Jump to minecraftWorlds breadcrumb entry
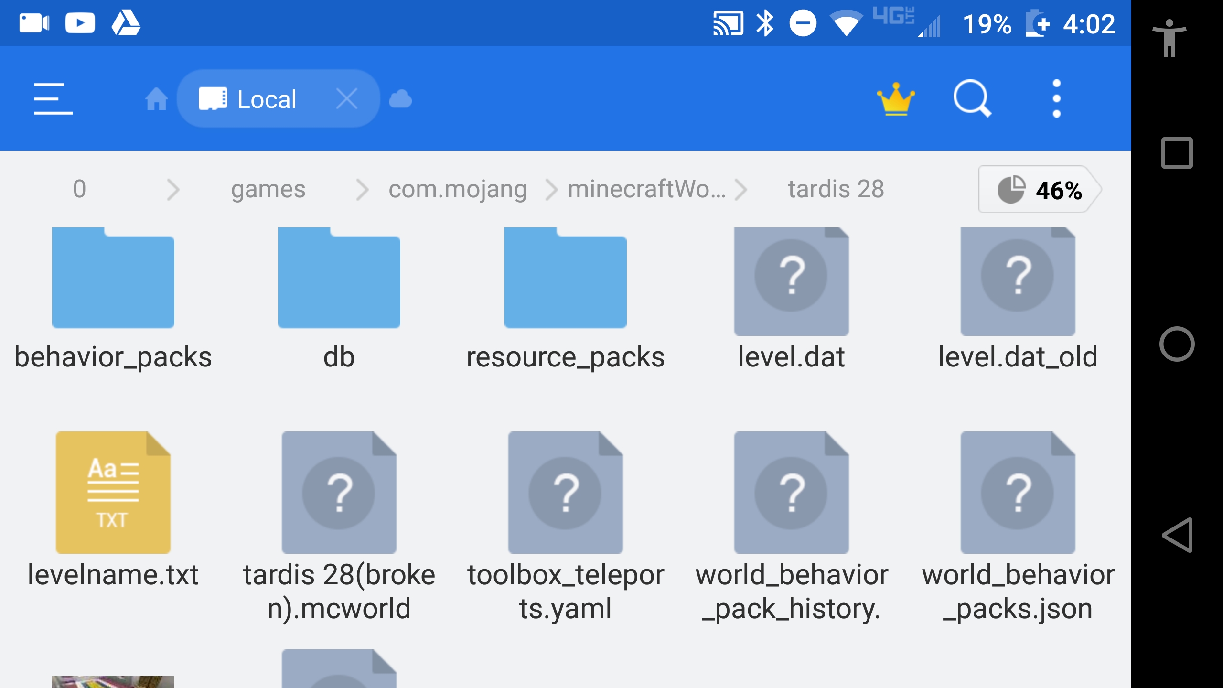 (646, 189)
